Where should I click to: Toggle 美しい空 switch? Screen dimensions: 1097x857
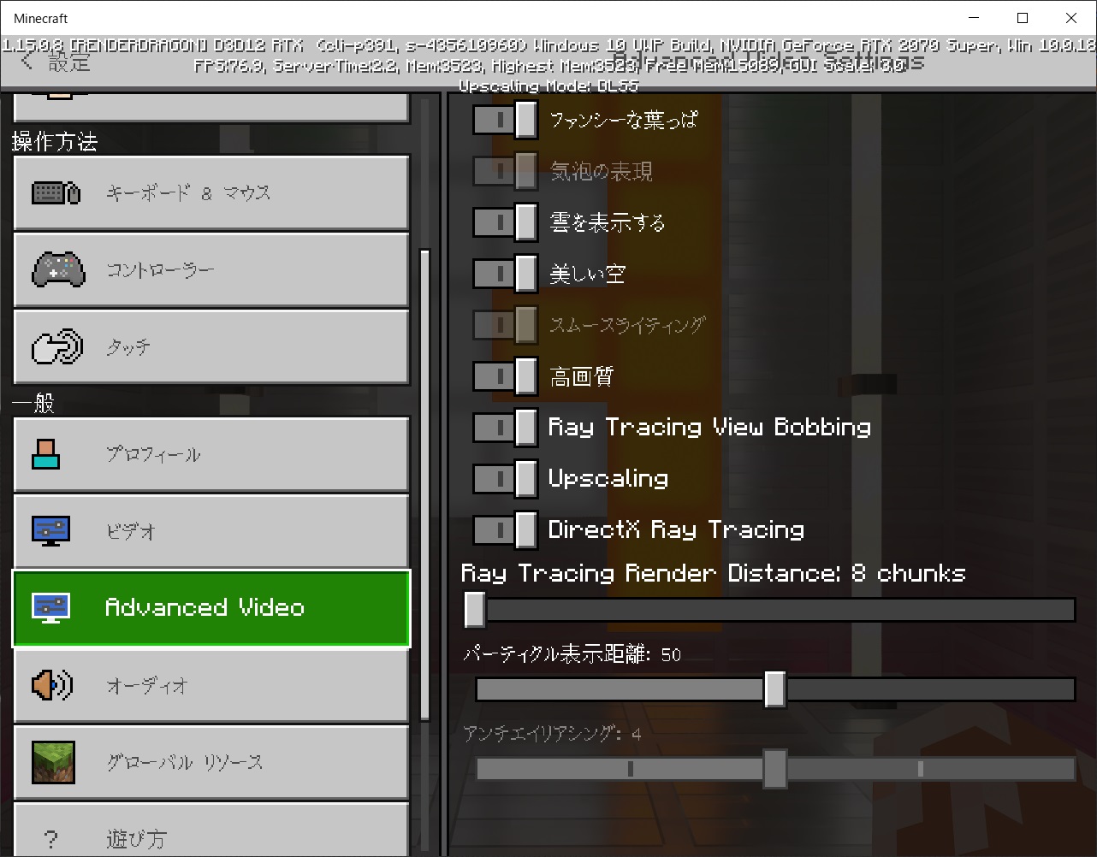[505, 274]
